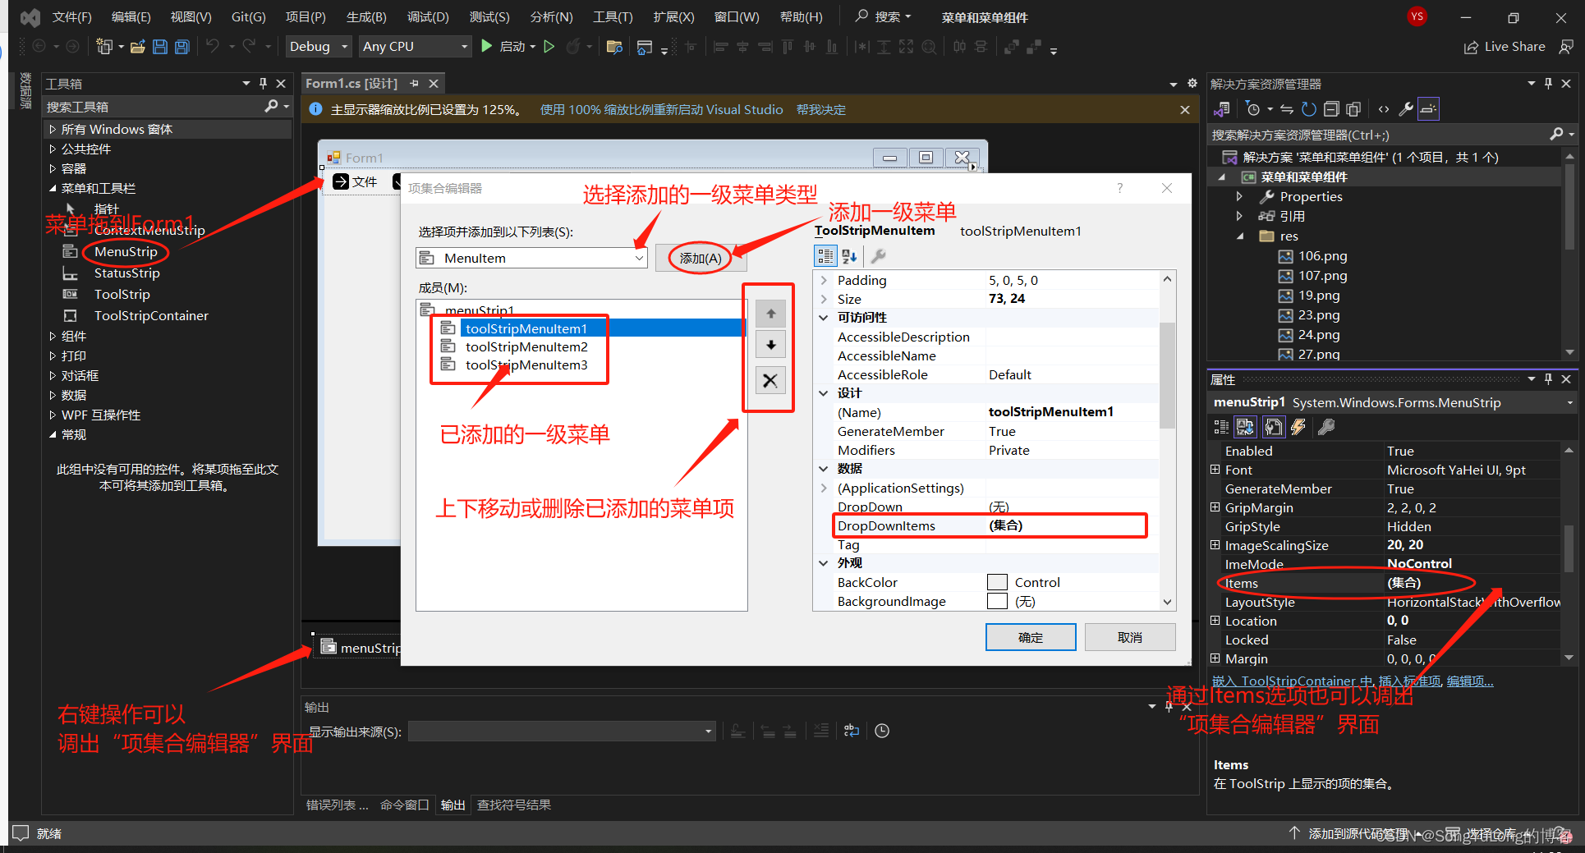Show events lightning icon in Properties panel
This screenshot has height=853, width=1585.
[x=1298, y=427]
